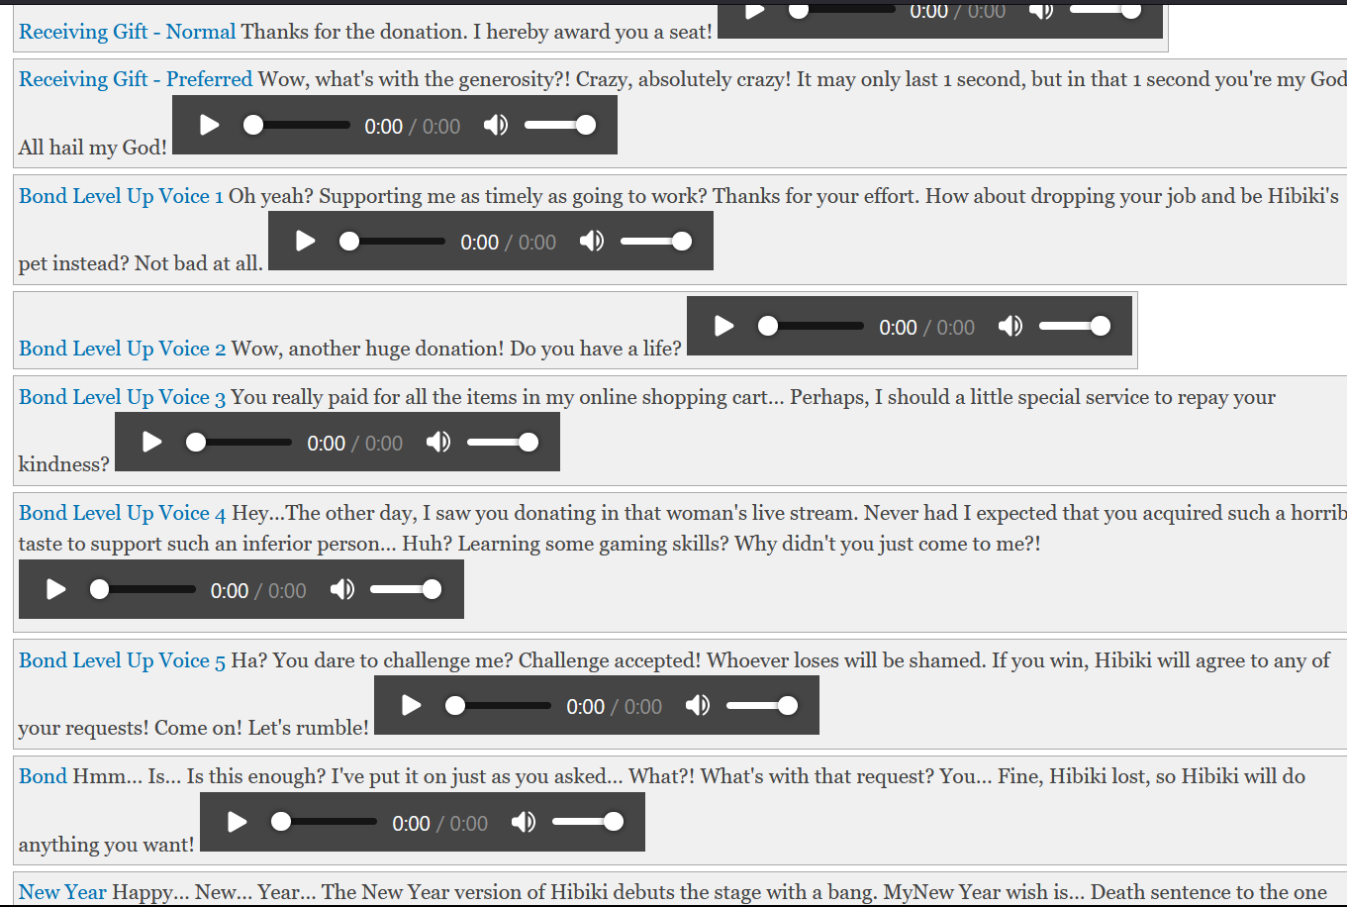This screenshot has width=1347, height=907.
Task: Click the text "All hail my God!"
Action: point(93,148)
